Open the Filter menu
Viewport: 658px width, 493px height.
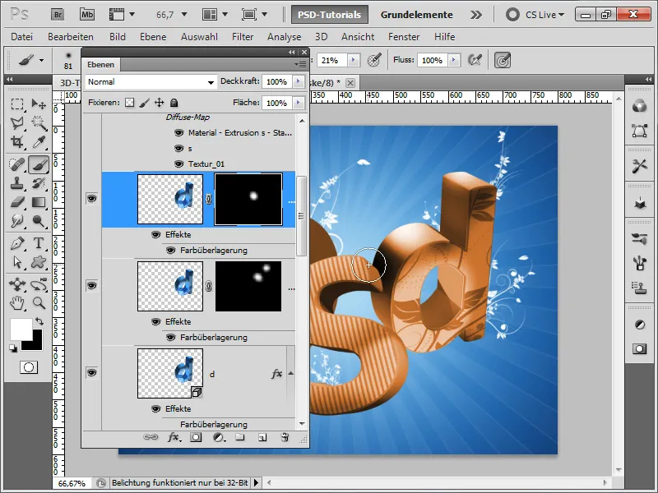click(243, 37)
